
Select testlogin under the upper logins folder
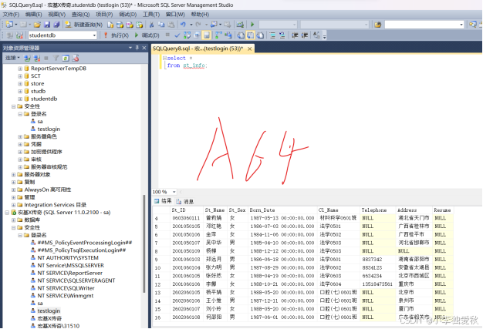coord(49,129)
